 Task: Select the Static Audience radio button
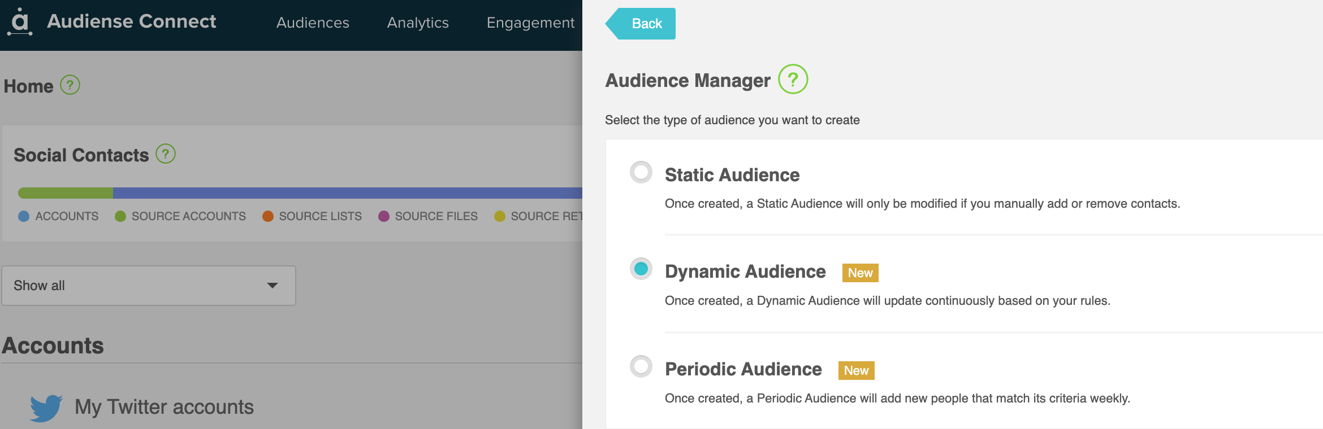(641, 172)
